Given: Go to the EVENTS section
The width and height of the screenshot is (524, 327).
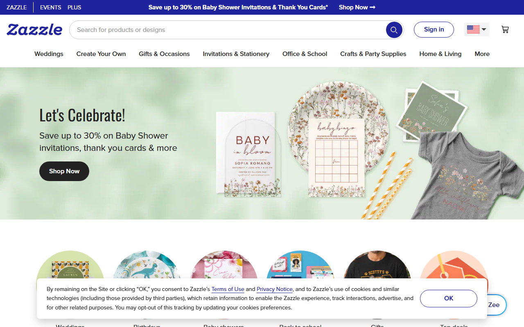Looking at the screenshot, I should click(51, 7).
